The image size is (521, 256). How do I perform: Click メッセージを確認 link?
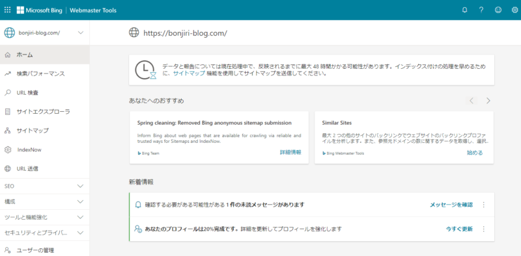pyautogui.click(x=451, y=205)
